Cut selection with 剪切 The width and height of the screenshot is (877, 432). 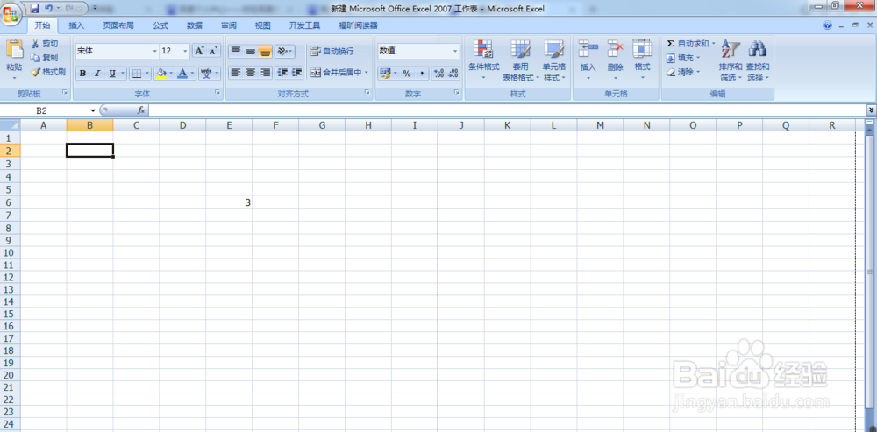click(45, 44)
